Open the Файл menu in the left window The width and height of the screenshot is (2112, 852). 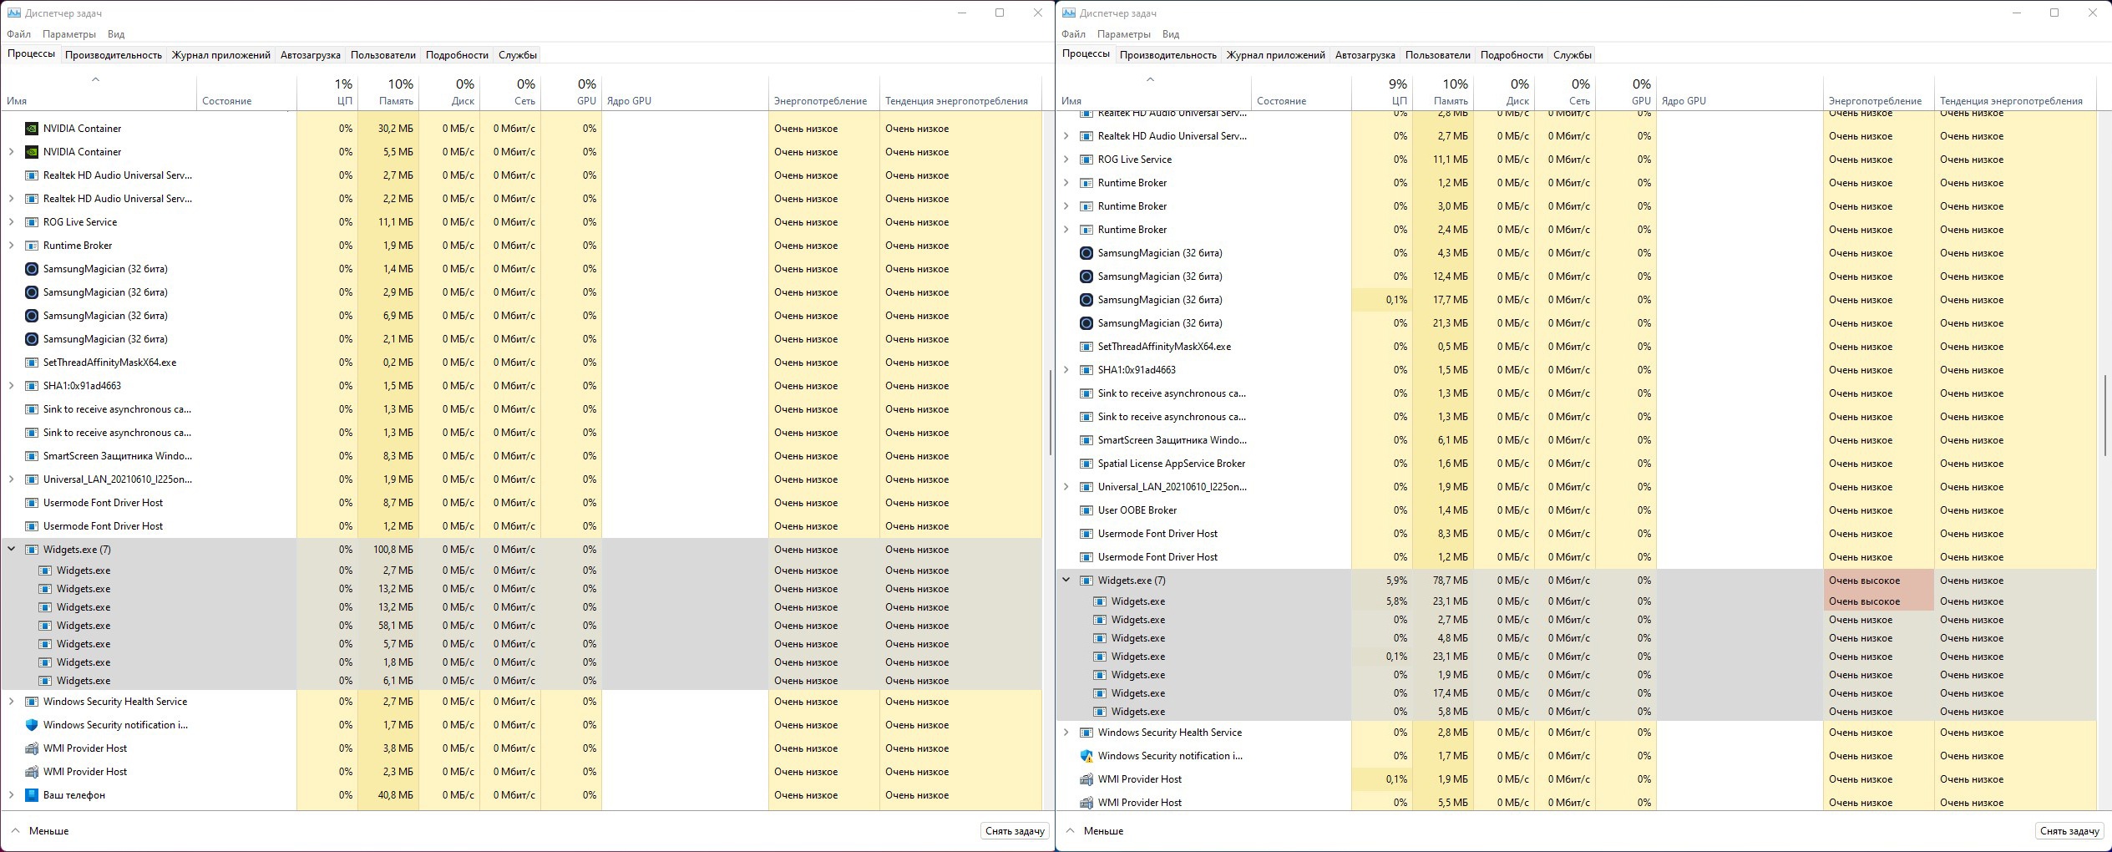(x=18, y=34)
